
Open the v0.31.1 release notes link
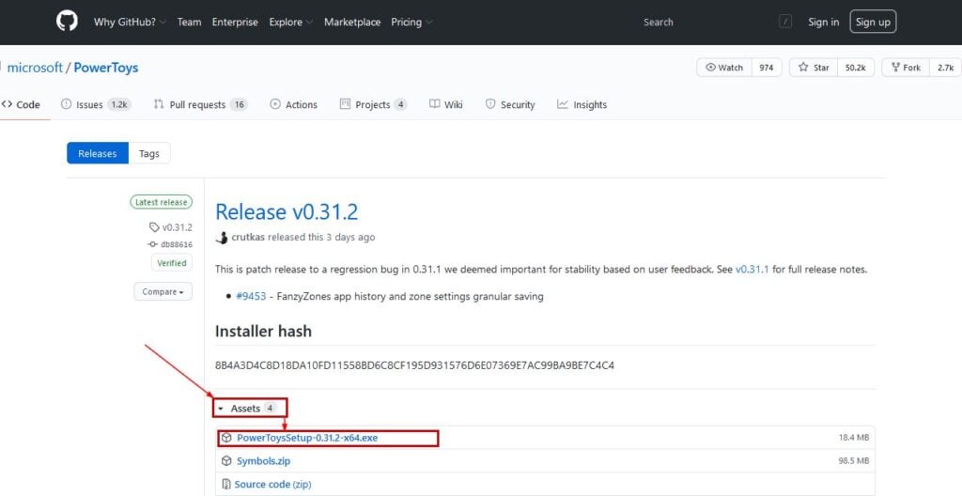[x=753, y=269]
